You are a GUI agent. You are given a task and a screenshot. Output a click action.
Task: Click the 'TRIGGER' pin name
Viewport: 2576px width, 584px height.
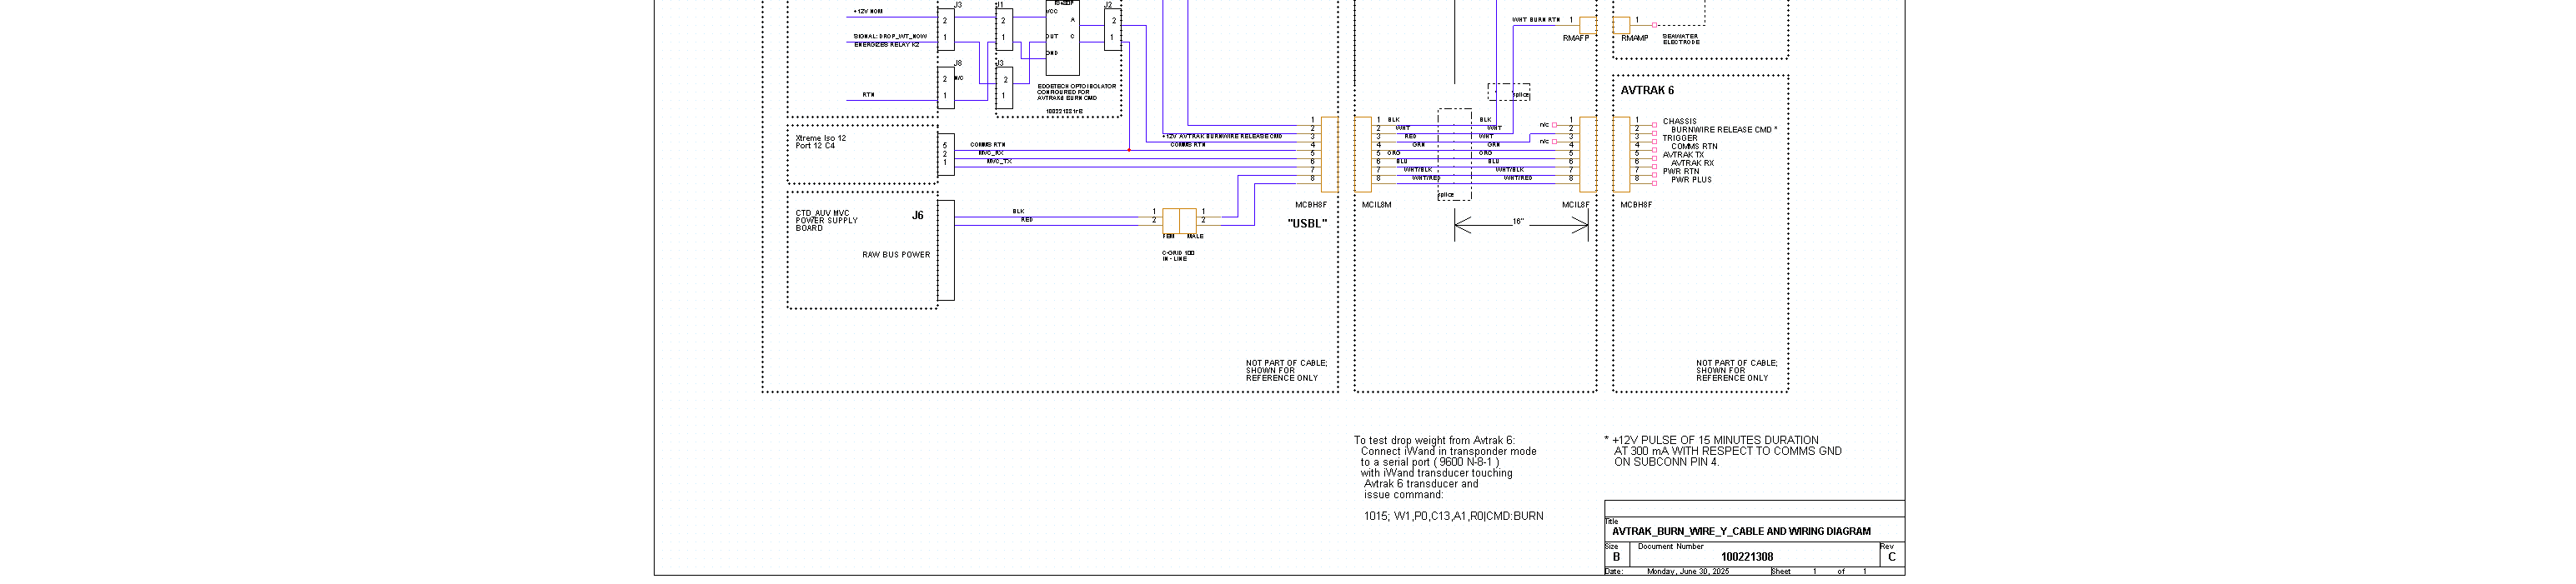[x=1679, y=139]
